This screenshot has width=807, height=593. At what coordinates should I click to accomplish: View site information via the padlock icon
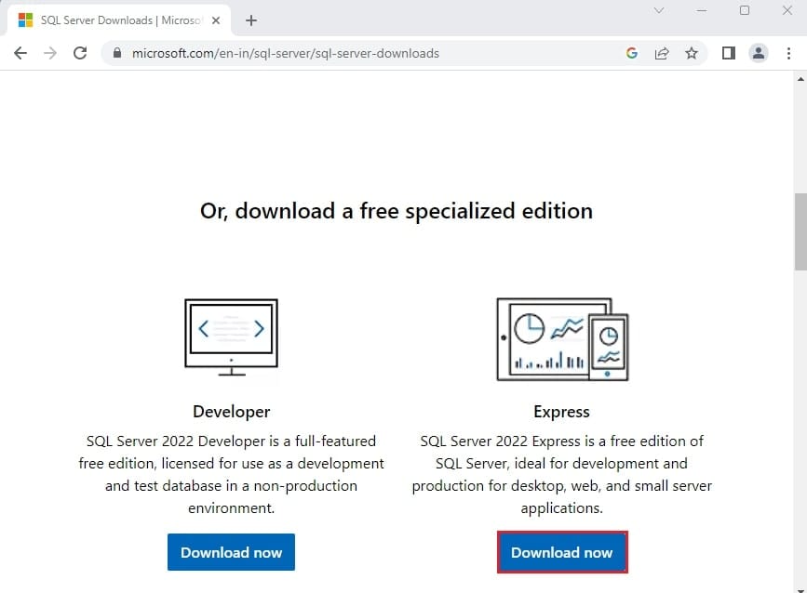117,53
